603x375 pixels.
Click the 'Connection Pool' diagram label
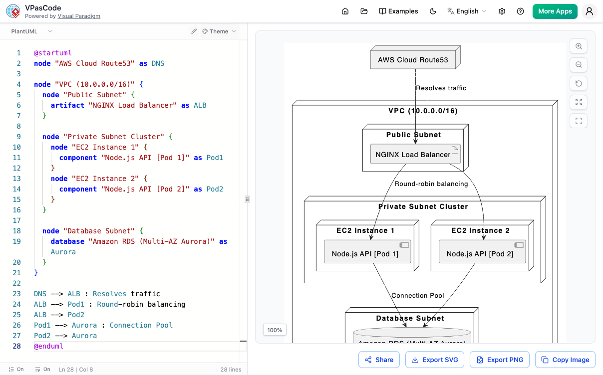tap(418, 295)
